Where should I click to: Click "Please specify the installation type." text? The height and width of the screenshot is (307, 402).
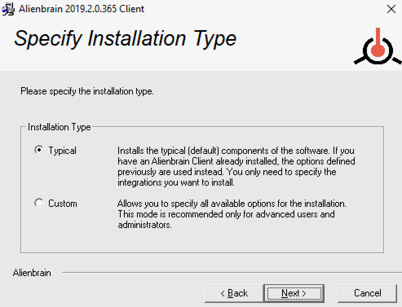87,91
